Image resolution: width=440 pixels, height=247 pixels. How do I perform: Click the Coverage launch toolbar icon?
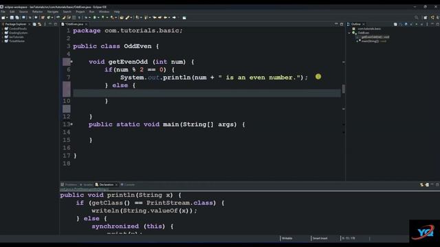(102, 17)
